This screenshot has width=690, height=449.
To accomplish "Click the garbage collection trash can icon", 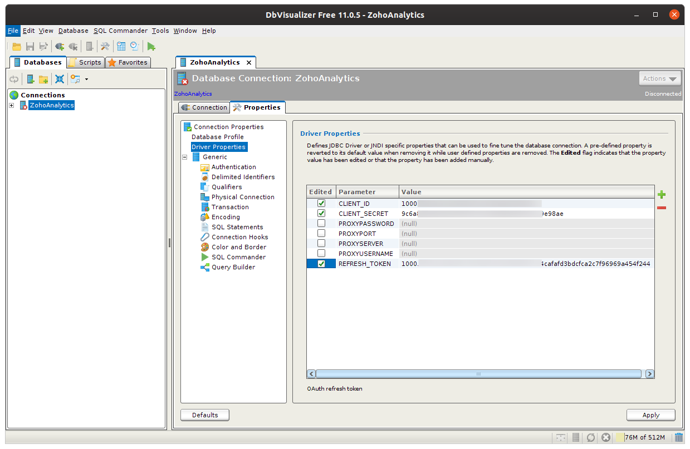I will click(x=678, y=437).
